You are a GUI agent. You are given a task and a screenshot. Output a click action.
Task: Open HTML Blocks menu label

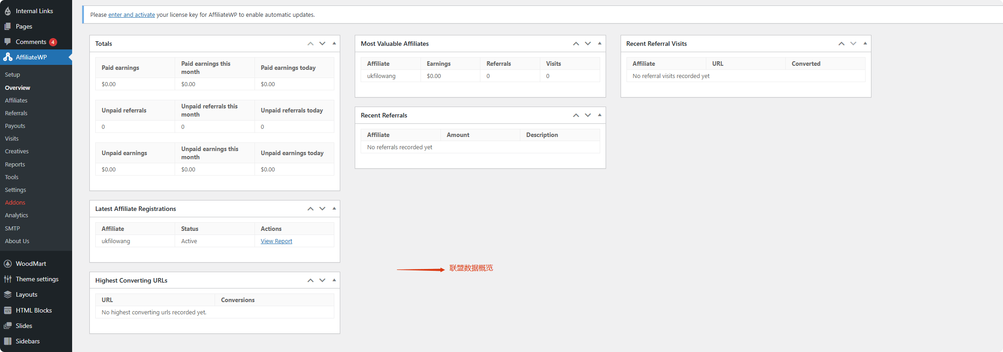[34, 310]
